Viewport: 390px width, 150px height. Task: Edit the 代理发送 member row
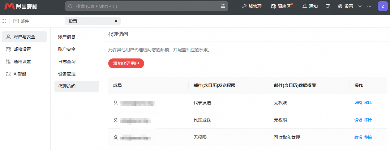358,120
